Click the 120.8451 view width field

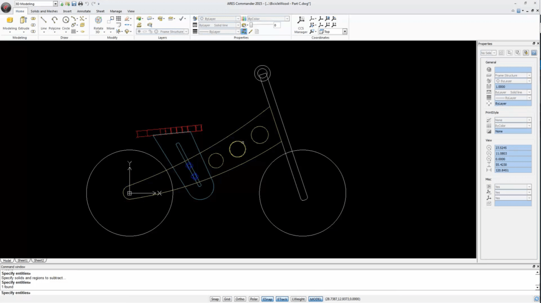click(512, 170)
